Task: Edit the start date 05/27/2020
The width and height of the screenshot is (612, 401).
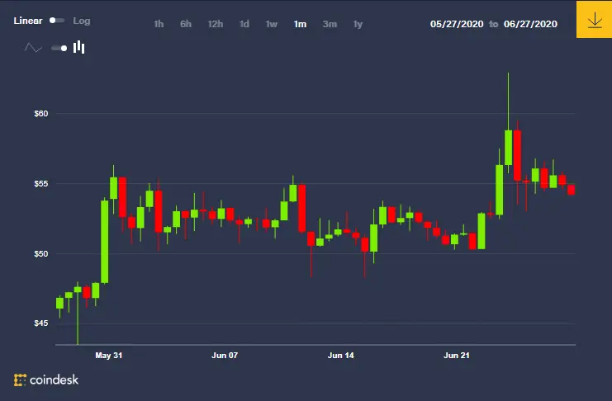Action: click(x=457, y=24)
